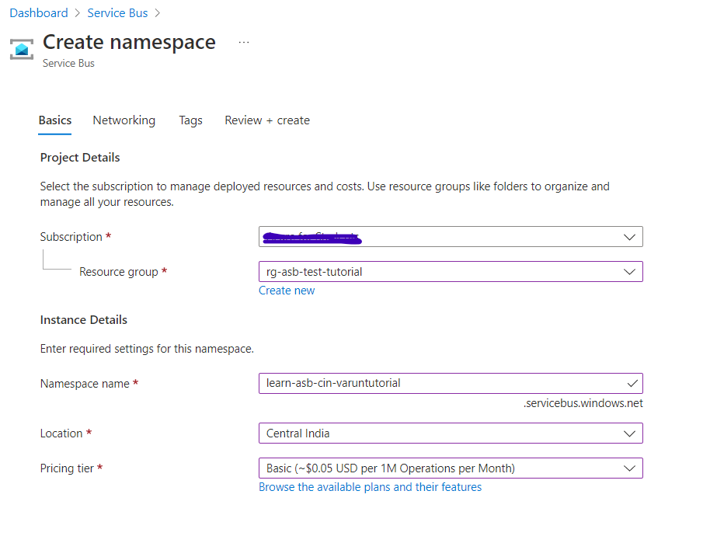Click the chevron separator after Service Bus breadcrumb
717x550 pixels.
point(158,12)
